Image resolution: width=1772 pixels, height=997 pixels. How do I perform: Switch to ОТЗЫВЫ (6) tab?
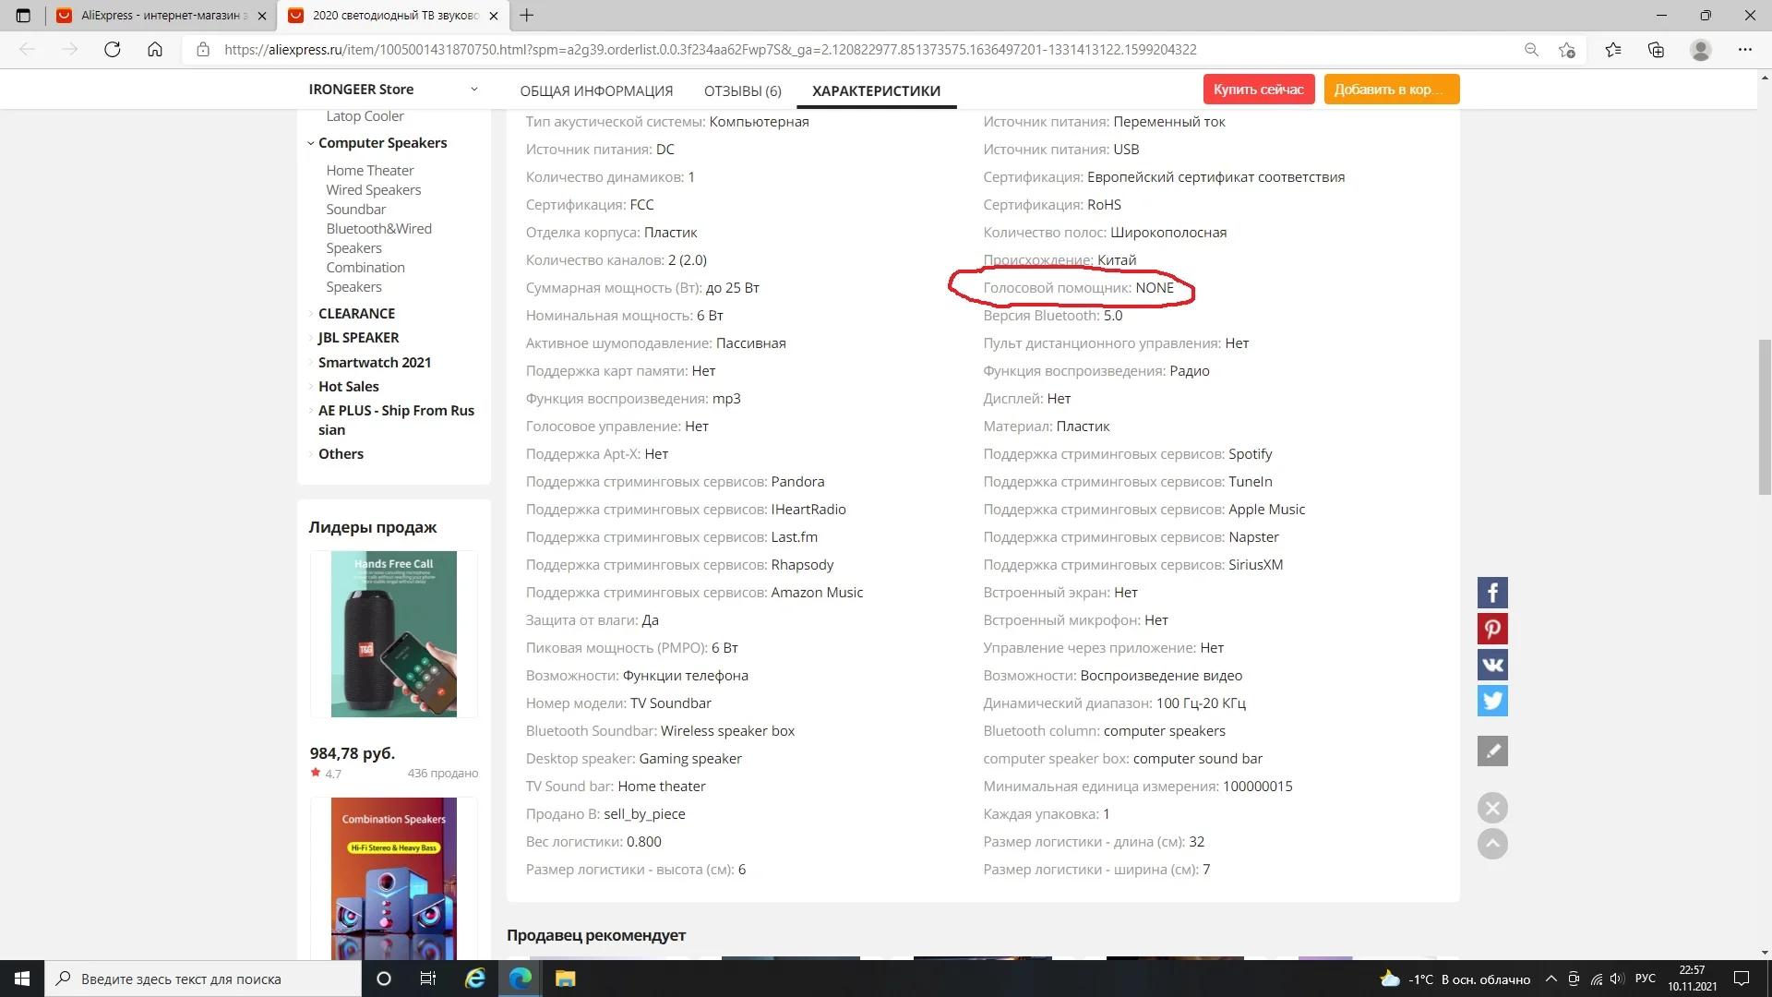(x=742, y=90)
